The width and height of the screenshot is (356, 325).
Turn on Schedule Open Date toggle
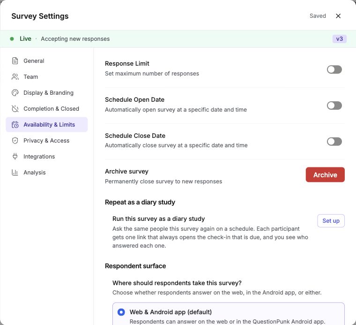(334, 106)
